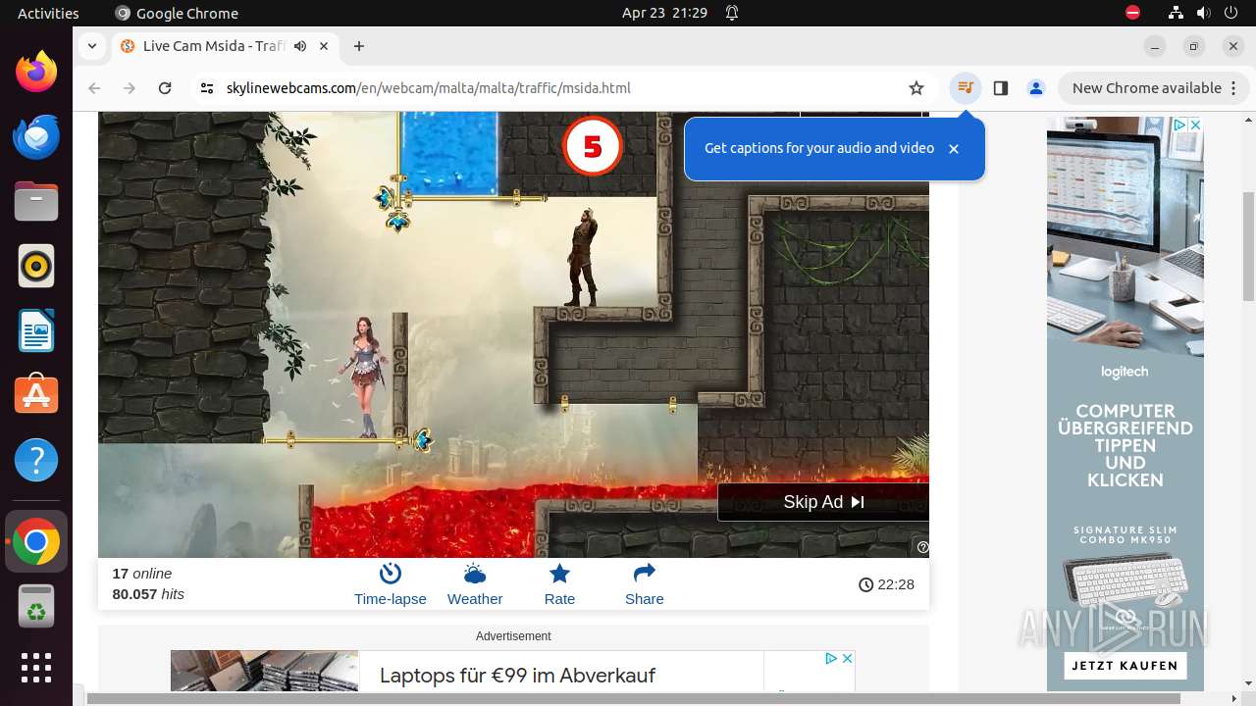This screenshot has height=706, width=1256.
Task: Open the Google Chrome app menu in top bar
Action: point(177,13)
